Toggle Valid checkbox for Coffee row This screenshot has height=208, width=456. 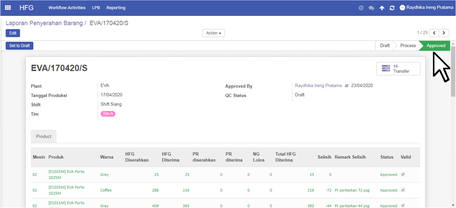(x=403, y=190)
